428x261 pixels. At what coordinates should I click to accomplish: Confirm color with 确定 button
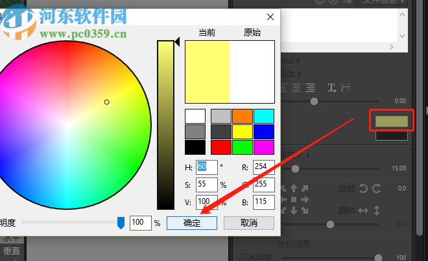click(192, 223)
